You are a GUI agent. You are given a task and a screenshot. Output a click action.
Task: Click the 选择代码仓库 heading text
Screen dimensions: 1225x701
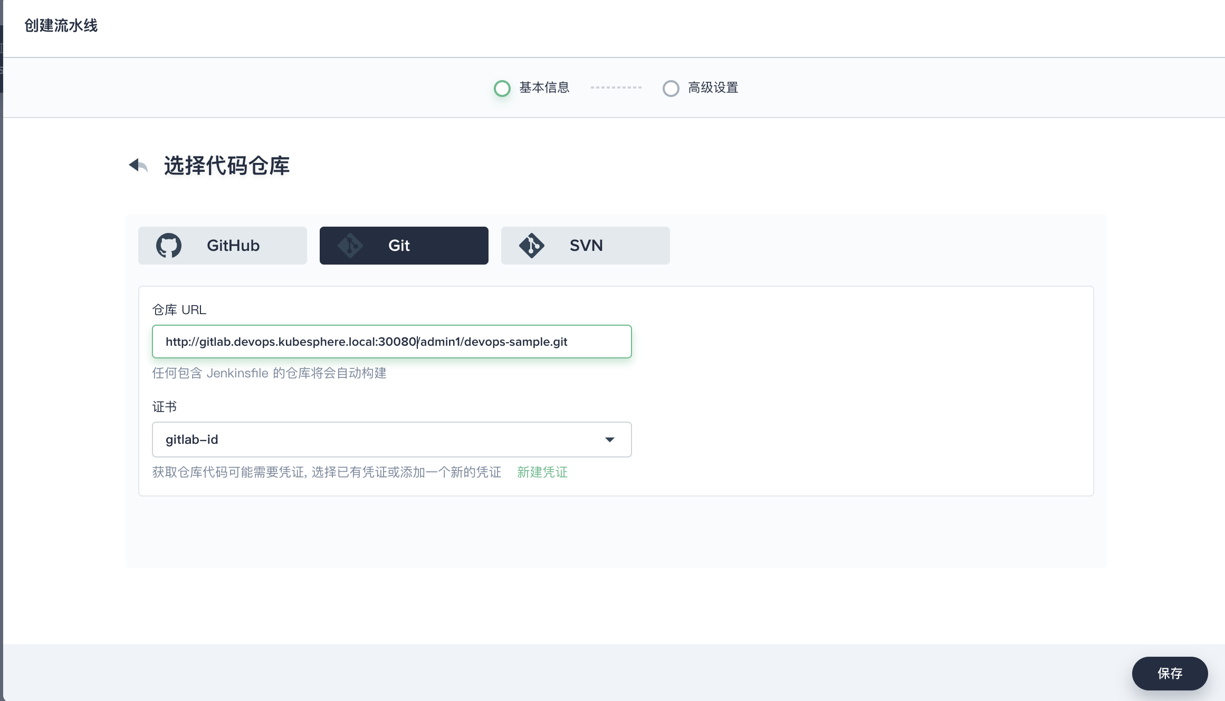point(227,165)
